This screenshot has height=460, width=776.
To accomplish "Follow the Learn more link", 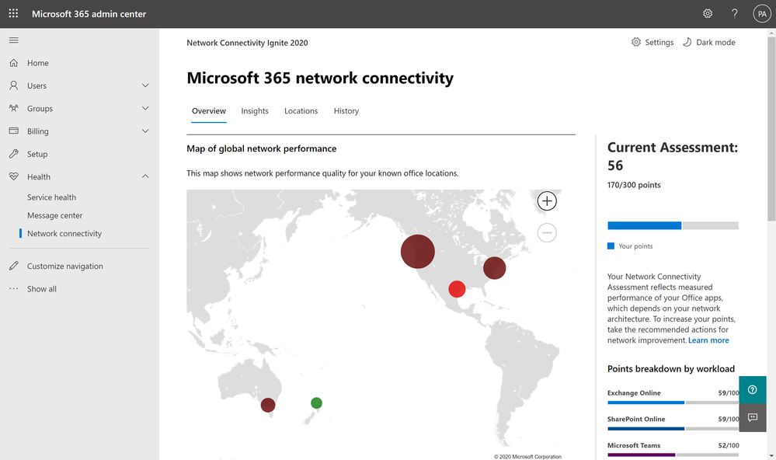I will click(708, 340).
